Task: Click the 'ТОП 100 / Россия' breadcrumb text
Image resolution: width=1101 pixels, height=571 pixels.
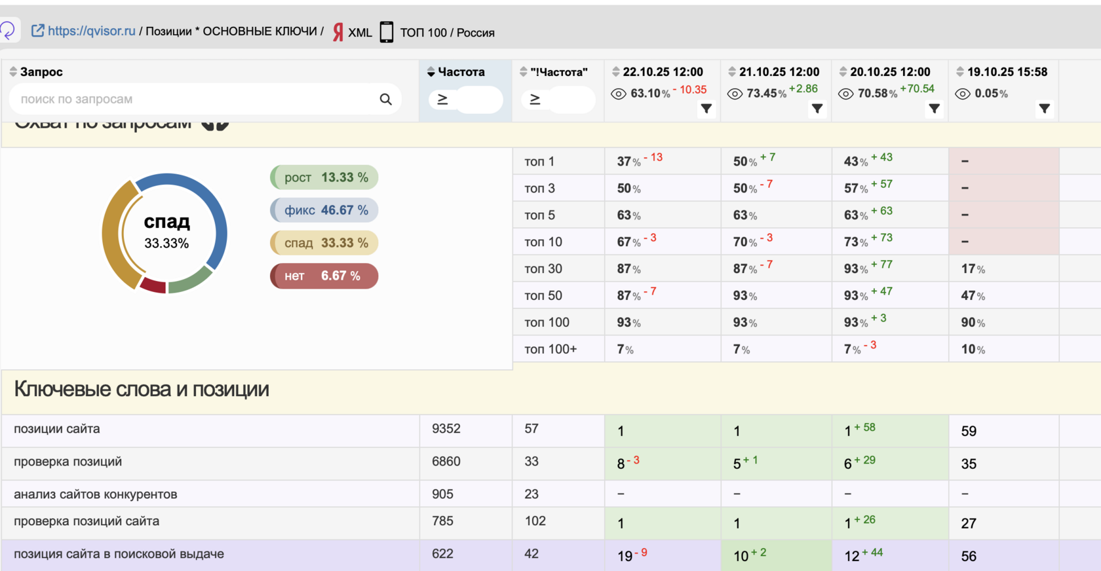Action: point(447,33)
